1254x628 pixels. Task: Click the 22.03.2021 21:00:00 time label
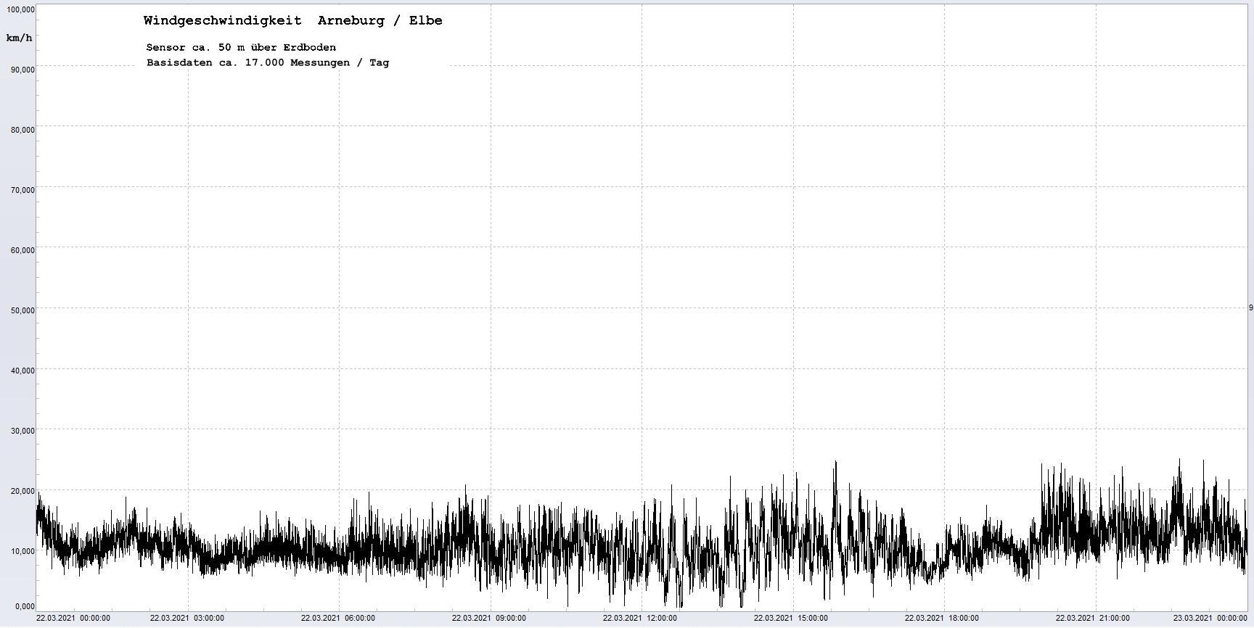pos(1092,619)
